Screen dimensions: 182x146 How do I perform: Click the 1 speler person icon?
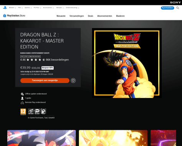[x=22, y=98]
